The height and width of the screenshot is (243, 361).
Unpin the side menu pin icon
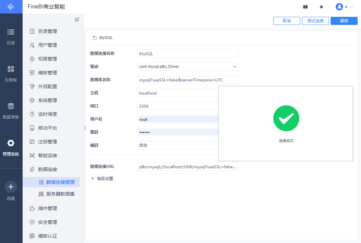[x=77, y=20]
